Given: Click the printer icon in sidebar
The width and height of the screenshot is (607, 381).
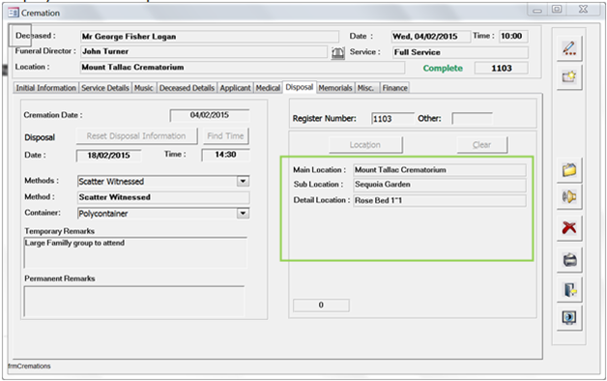Looking at the screenshot, I should pyautogui.click(x=569, y=259).
